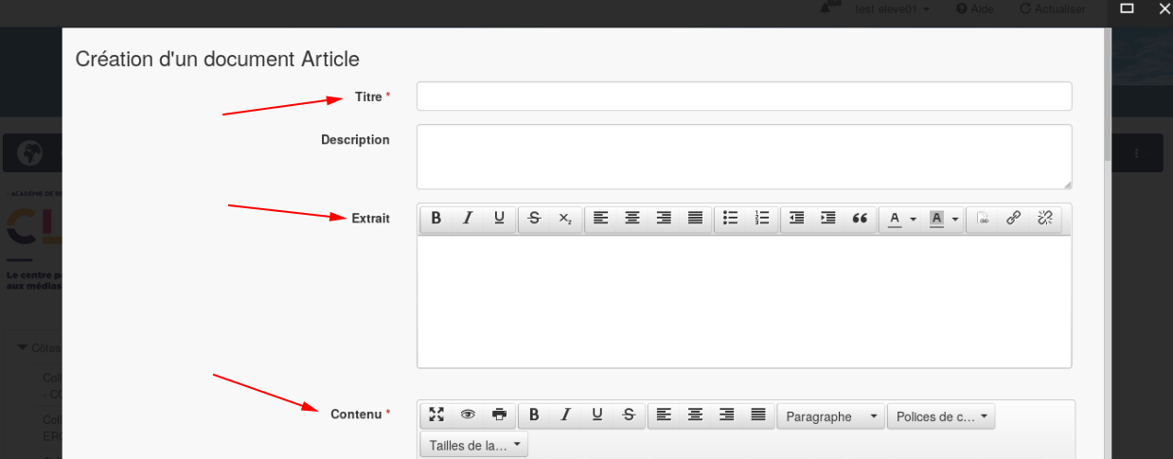Insert a bullet list in Extrait editor
1173x459 pixels.
731,219
